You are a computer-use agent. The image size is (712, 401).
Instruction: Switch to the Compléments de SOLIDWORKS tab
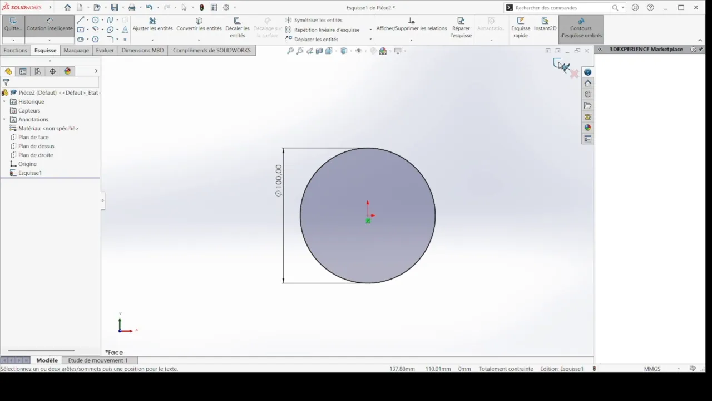(211, 50)
